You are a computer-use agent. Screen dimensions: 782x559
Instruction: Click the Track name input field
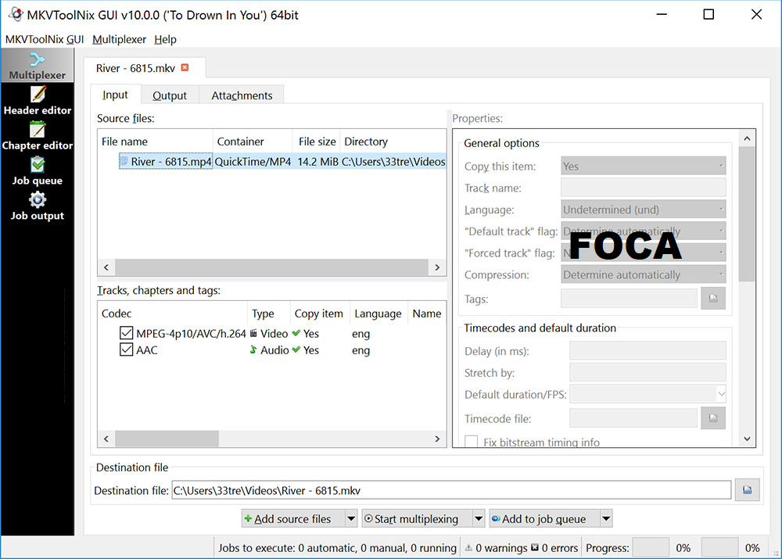644,188
